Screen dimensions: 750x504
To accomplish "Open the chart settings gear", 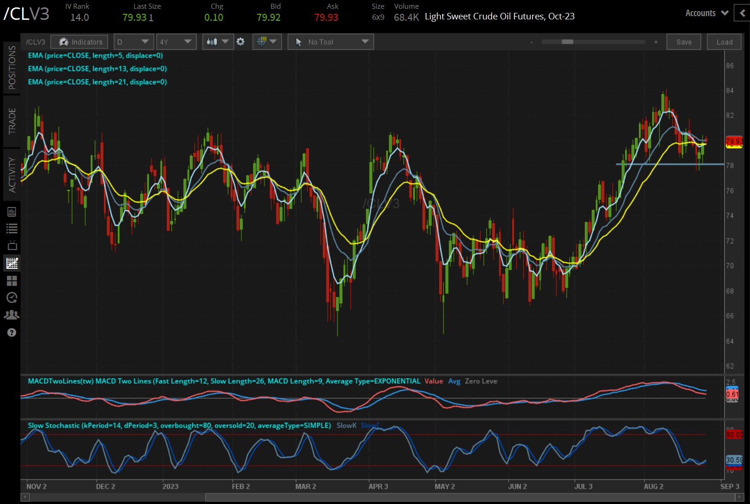I will (x=240, y=42).
